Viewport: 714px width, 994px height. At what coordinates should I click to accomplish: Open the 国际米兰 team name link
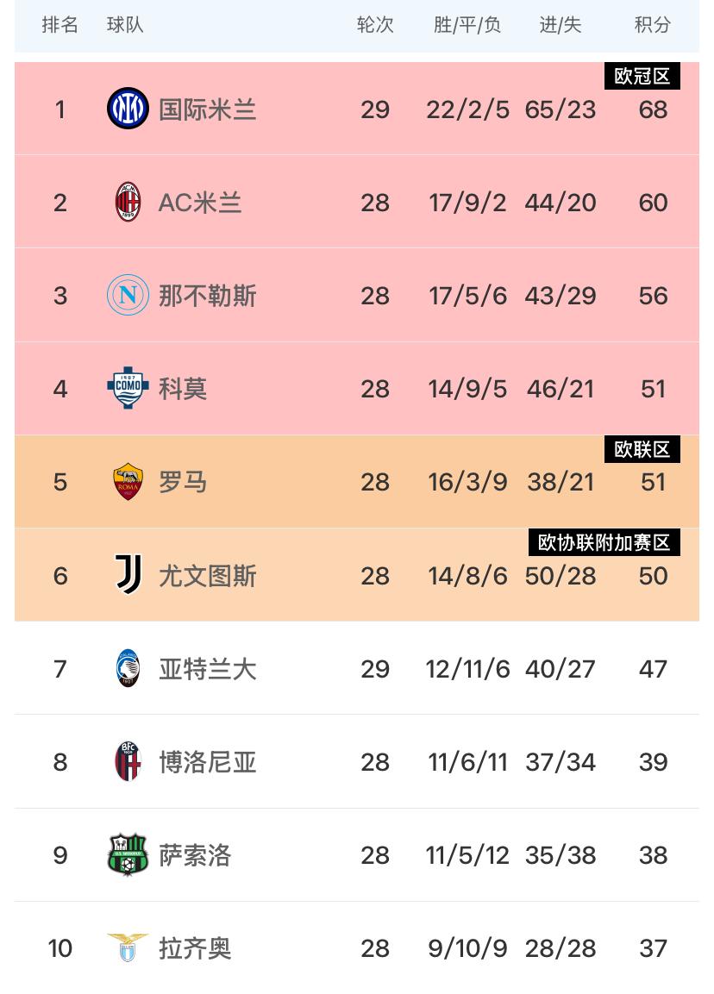click(207, 109)
